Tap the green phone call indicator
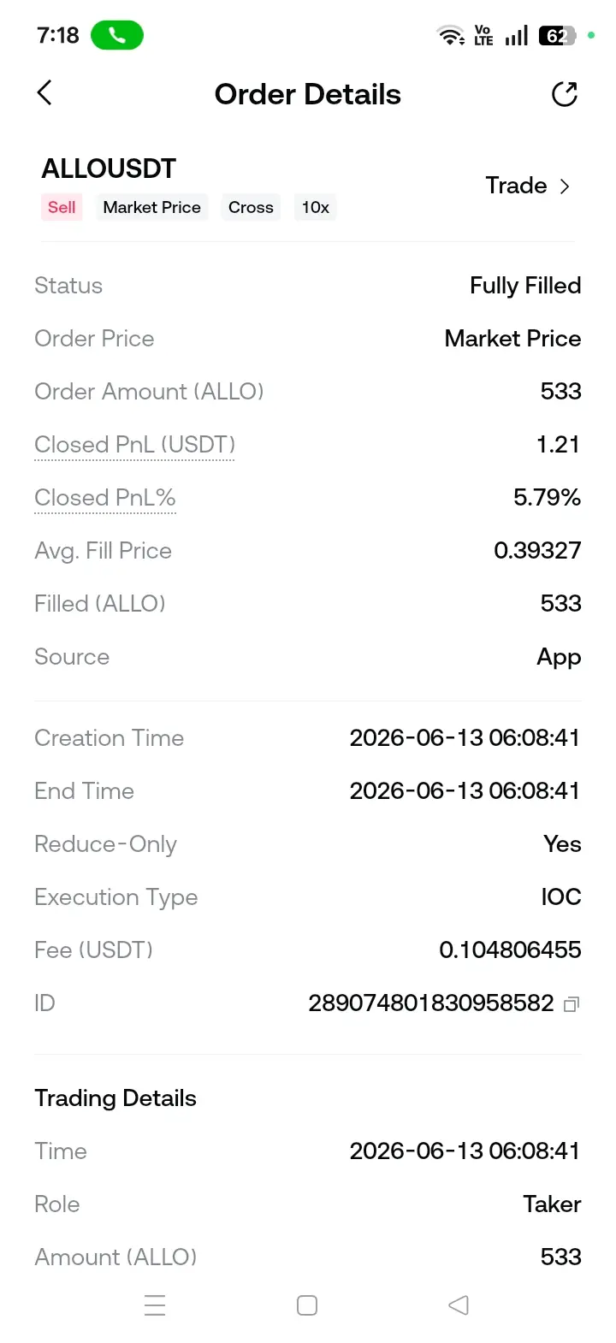 [117, 36]
